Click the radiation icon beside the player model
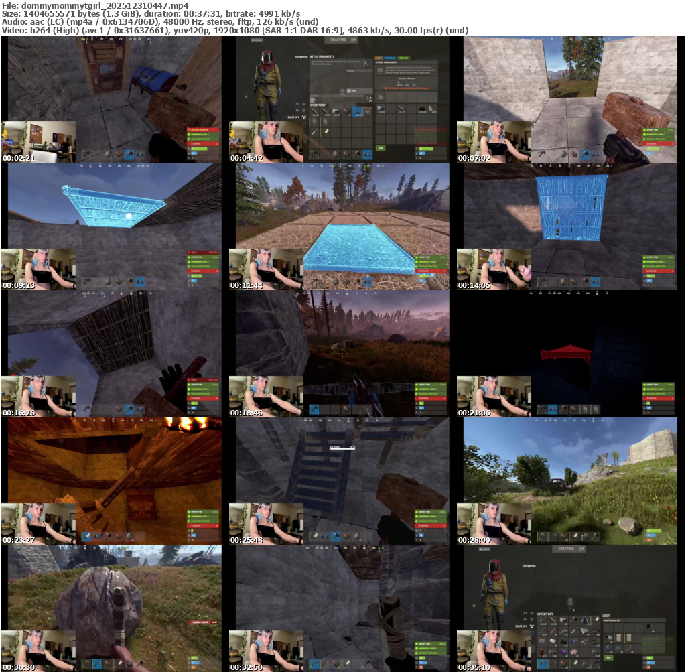 pyautogui.click(x=304, y=117)
